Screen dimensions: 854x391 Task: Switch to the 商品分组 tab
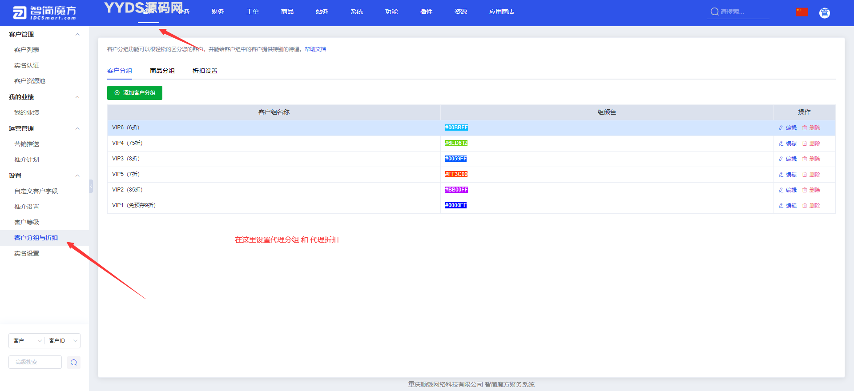[x=162, y=71]
